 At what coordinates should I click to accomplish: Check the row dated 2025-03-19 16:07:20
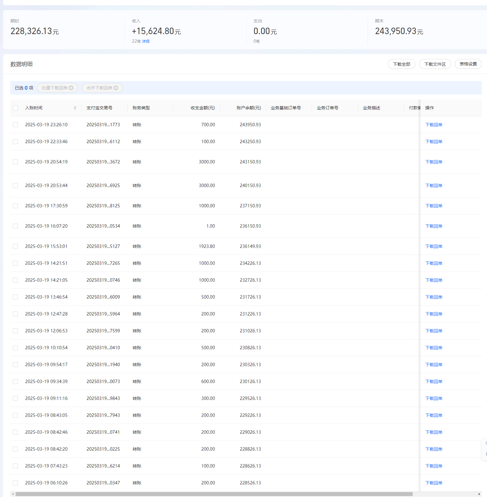(x=15, y=226)
